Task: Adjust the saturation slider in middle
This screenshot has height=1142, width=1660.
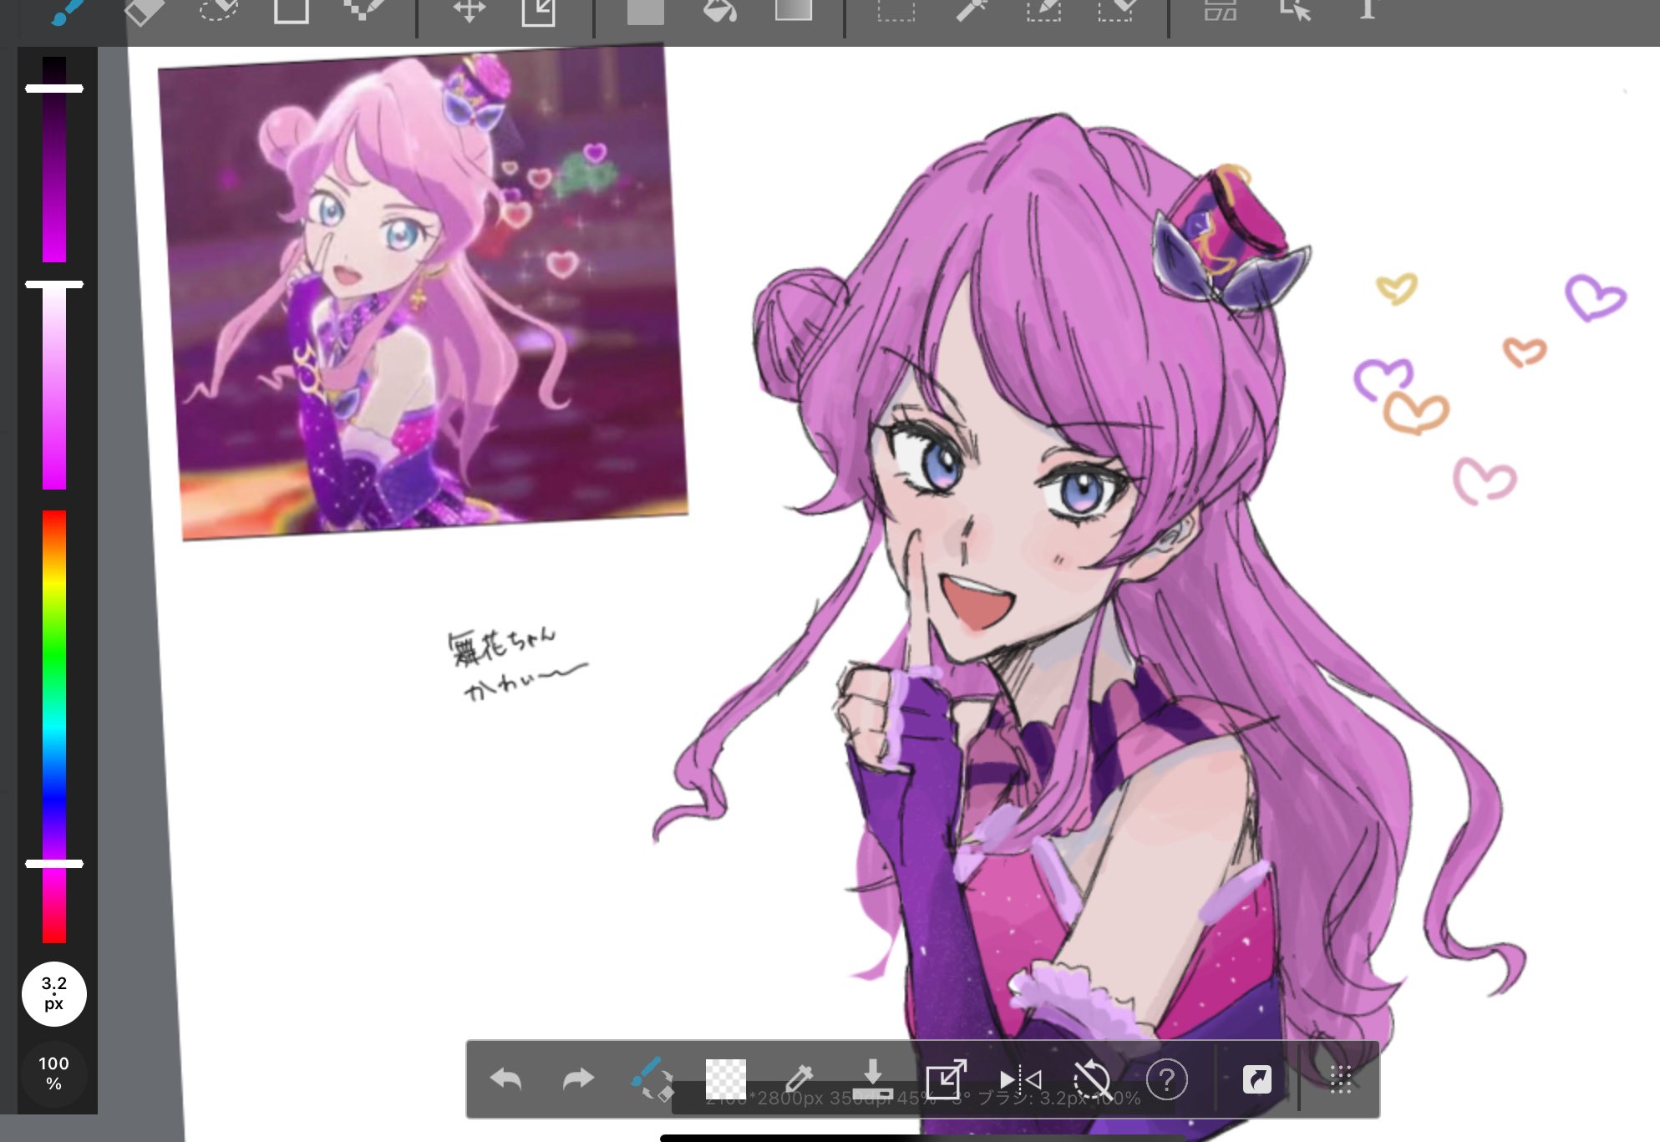Action: (54, 385)
